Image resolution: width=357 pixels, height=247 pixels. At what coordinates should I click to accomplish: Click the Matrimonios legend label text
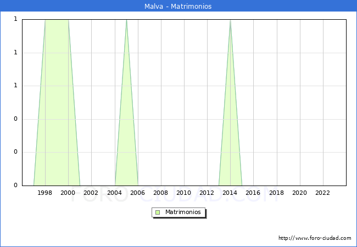point(183,212)
